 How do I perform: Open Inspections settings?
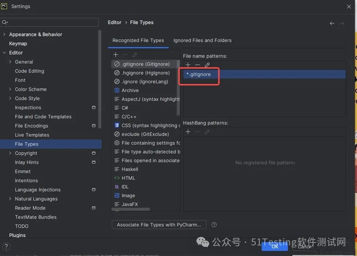click(x=28, y=107)
